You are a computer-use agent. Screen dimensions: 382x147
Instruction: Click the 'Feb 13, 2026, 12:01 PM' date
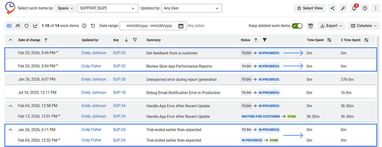click(38, 116)
